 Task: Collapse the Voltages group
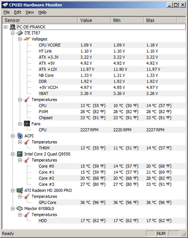pyautogui.click(x=20, y=39)
